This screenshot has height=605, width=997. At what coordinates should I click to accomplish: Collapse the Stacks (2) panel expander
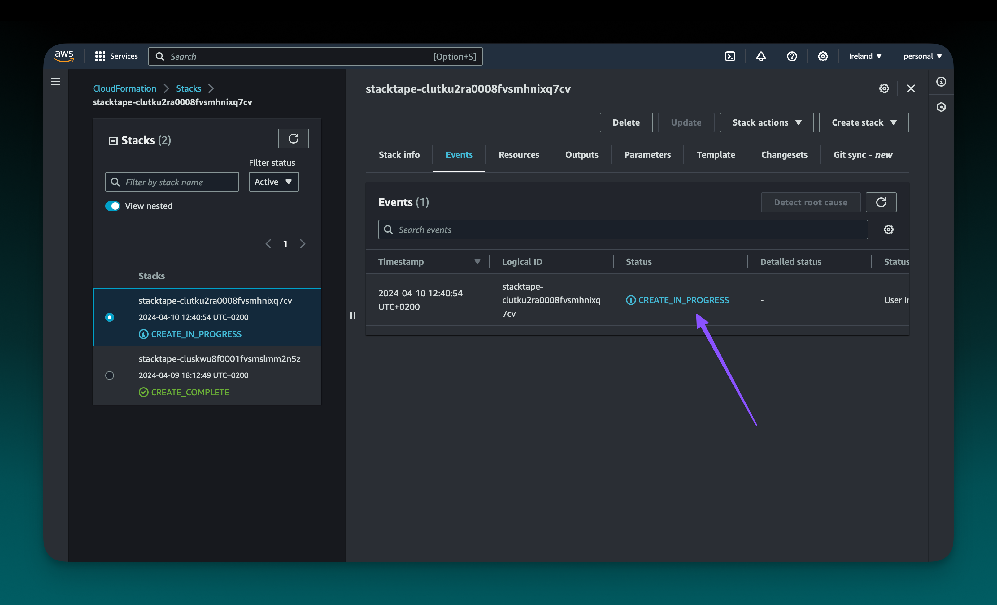pos(113,141)
